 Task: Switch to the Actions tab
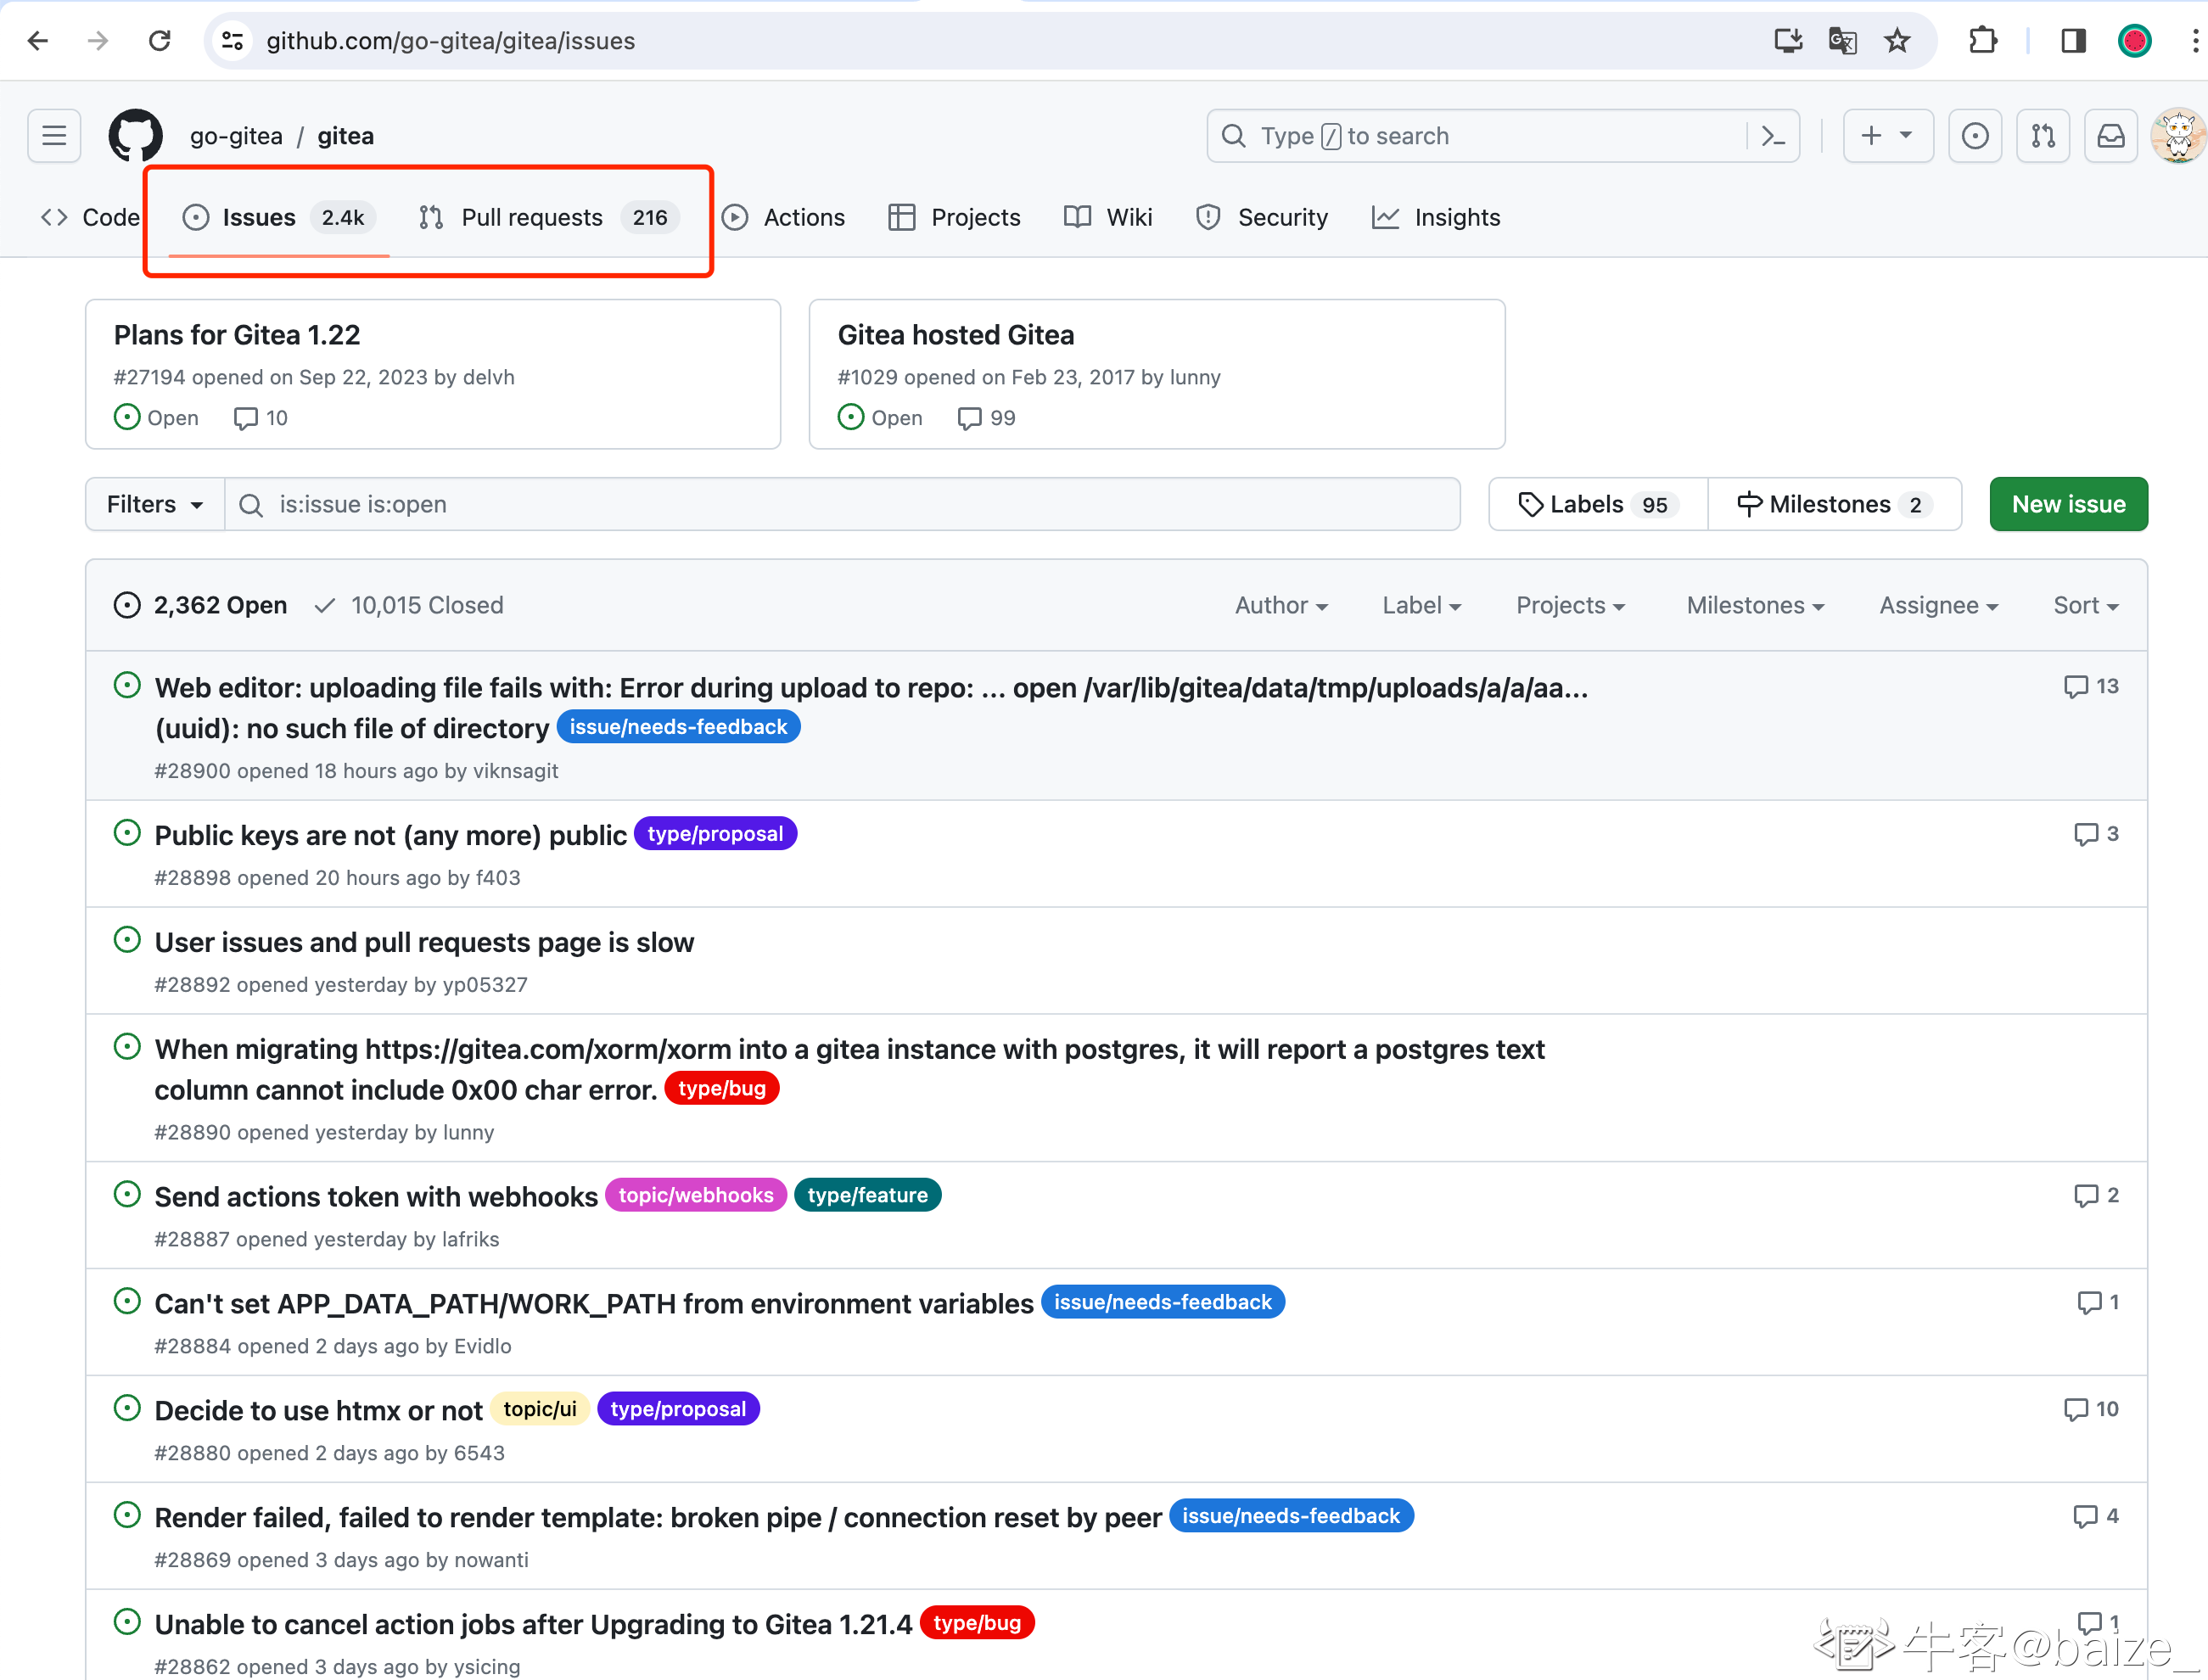tap(783, 217)
